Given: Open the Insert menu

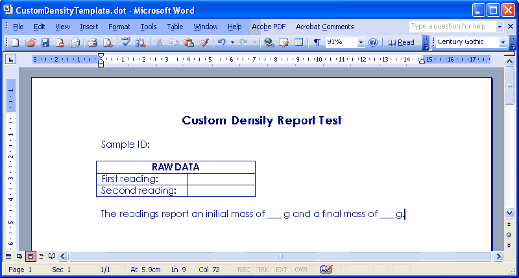Looking at the screenshot, I should (89, 27).
